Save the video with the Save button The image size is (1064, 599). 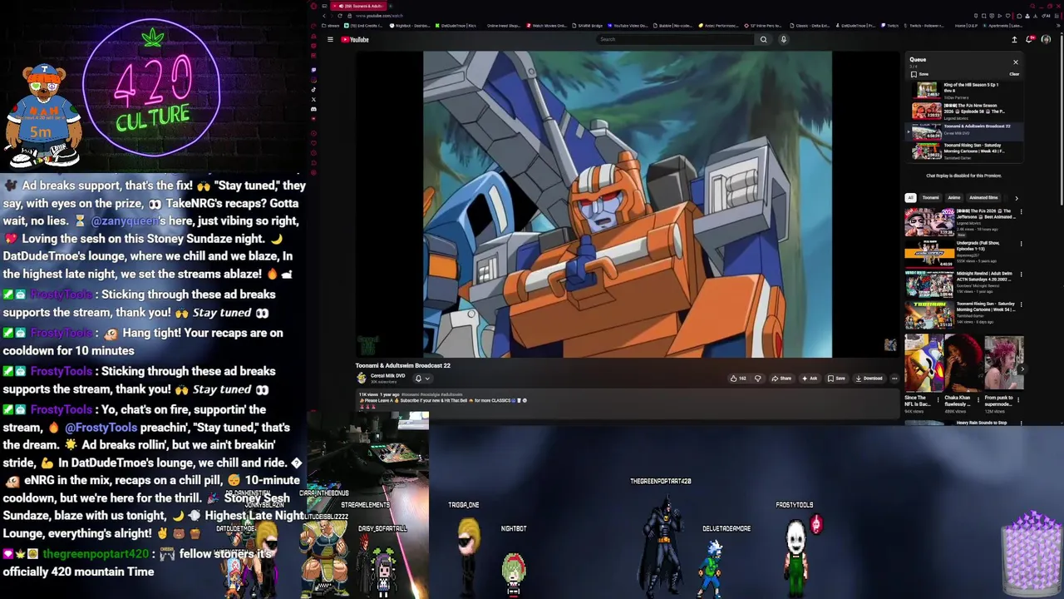[836, 379]
